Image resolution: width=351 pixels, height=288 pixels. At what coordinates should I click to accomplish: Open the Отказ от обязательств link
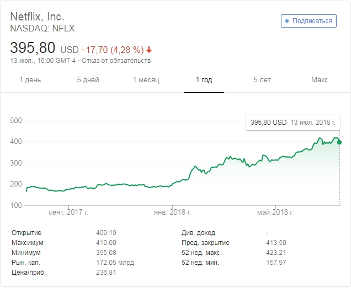116,61
